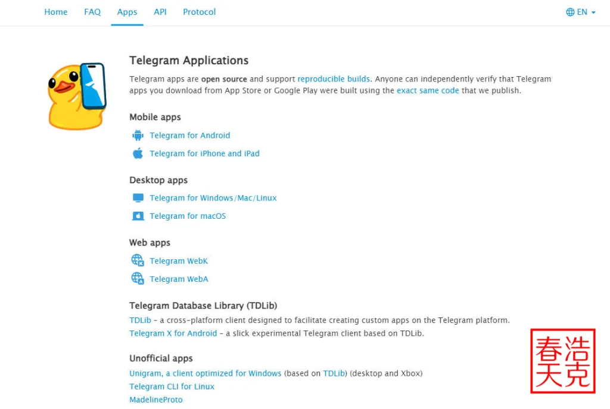This screenshot has height=409, width=610.
Task: Open the Protocol tab
Action: click(199, 12)
